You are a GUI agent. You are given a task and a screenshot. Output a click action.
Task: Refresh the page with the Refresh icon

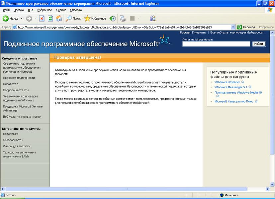click(x=50, y=19)
